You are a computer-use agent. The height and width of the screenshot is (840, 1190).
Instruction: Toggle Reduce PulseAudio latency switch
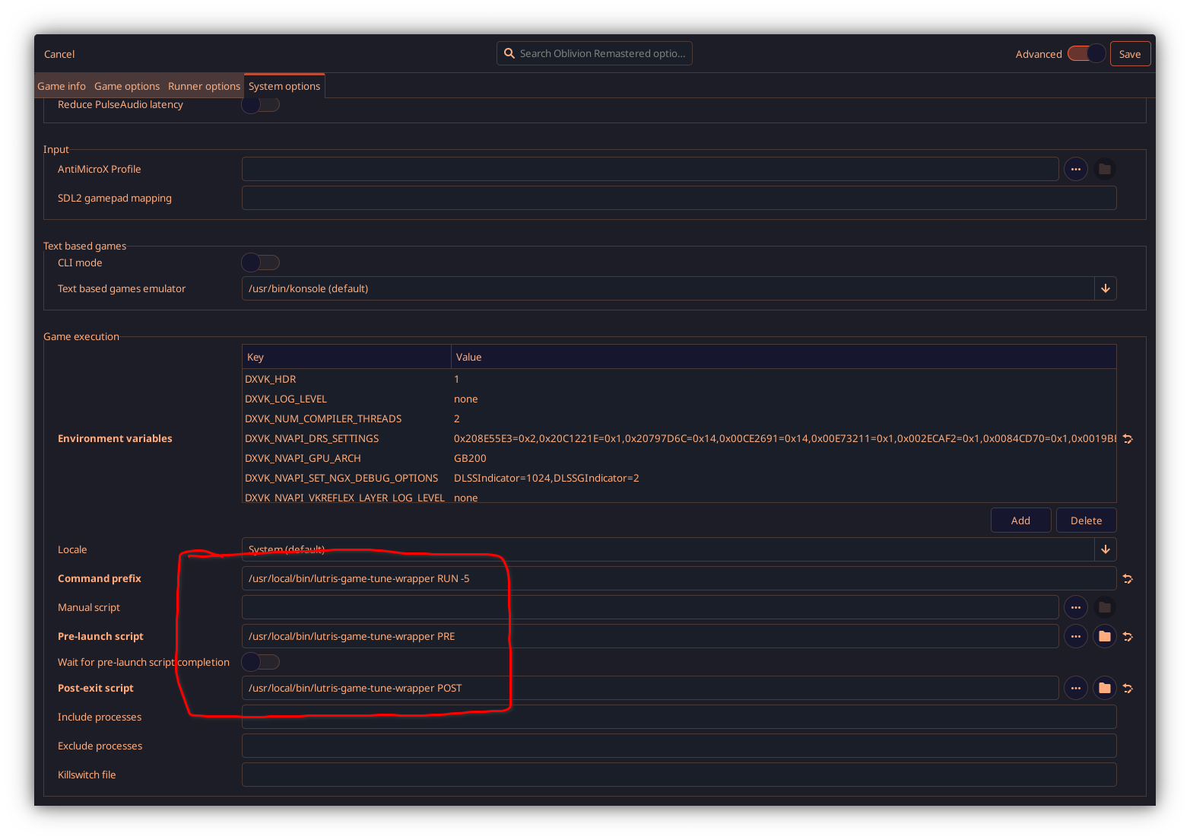point(260,104)
